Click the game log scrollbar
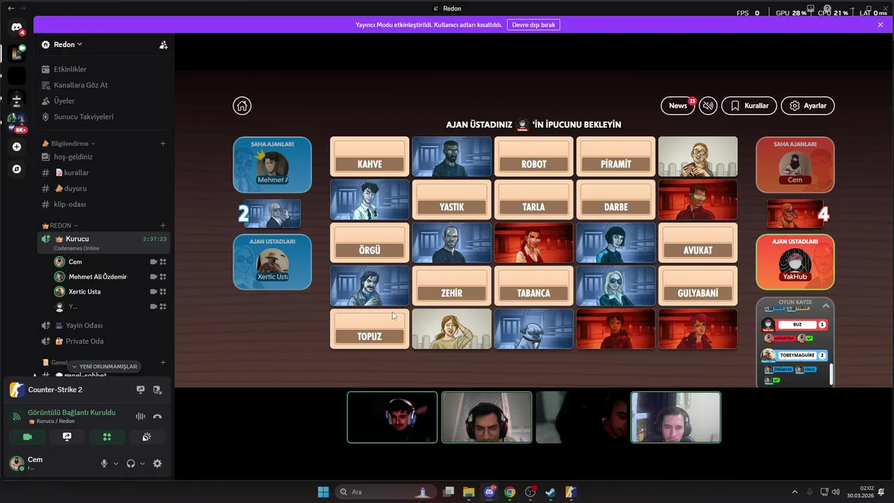Screen dimensions: 894x503 [831, 374]
